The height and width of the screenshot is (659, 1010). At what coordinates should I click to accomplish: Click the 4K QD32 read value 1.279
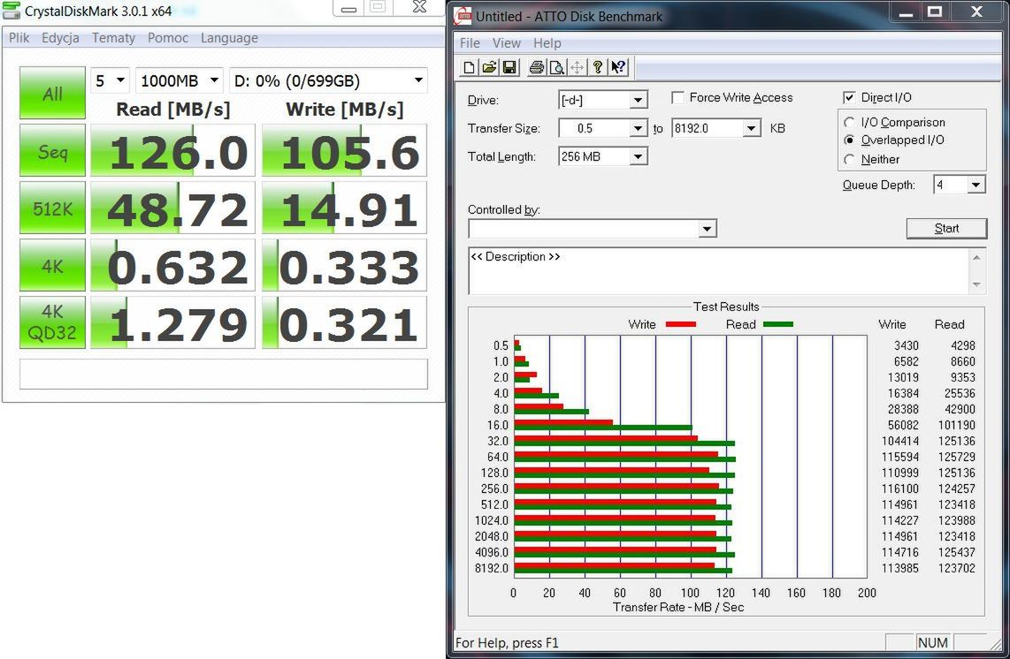(172, 322)
